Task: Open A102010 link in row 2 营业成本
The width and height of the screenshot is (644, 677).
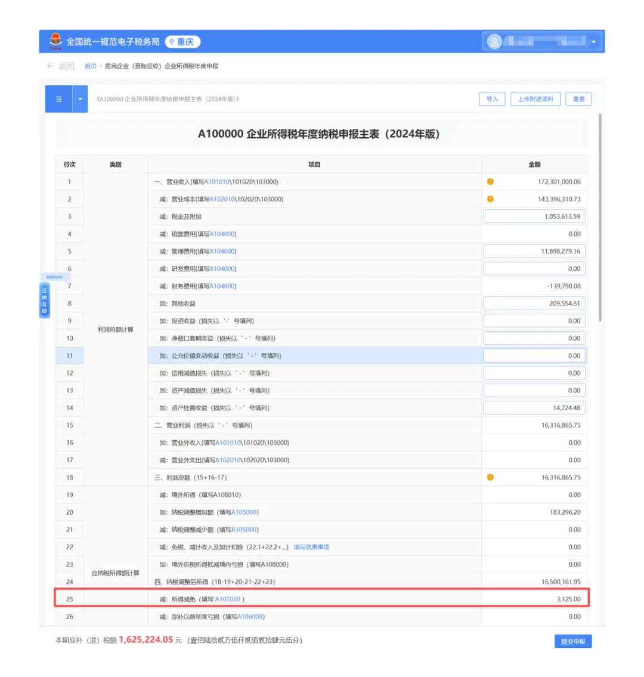Action: [x=222, y=199]
